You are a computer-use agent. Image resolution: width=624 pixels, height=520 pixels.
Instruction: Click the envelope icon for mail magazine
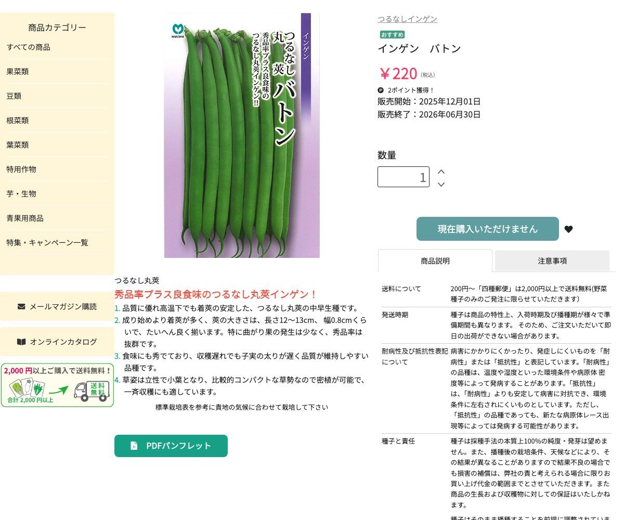(x=21, y=306)
